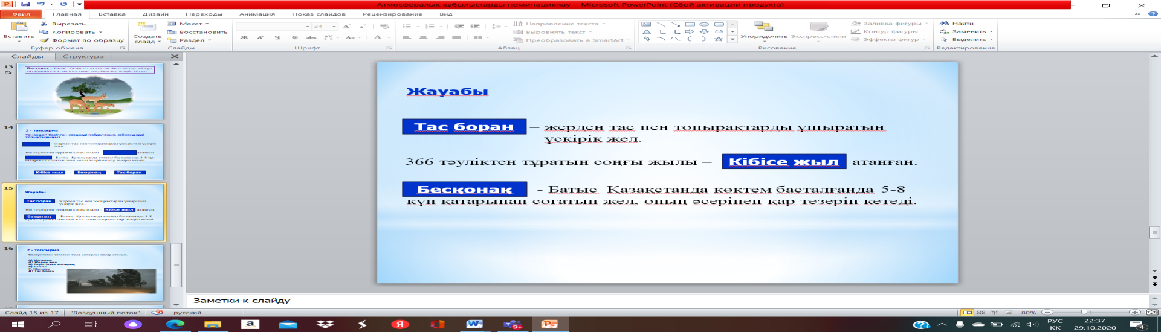Image resolution: width=1161 pixels, height=332 pixels.
Task: Toggle bold Ж formatting
Action: 244,37
